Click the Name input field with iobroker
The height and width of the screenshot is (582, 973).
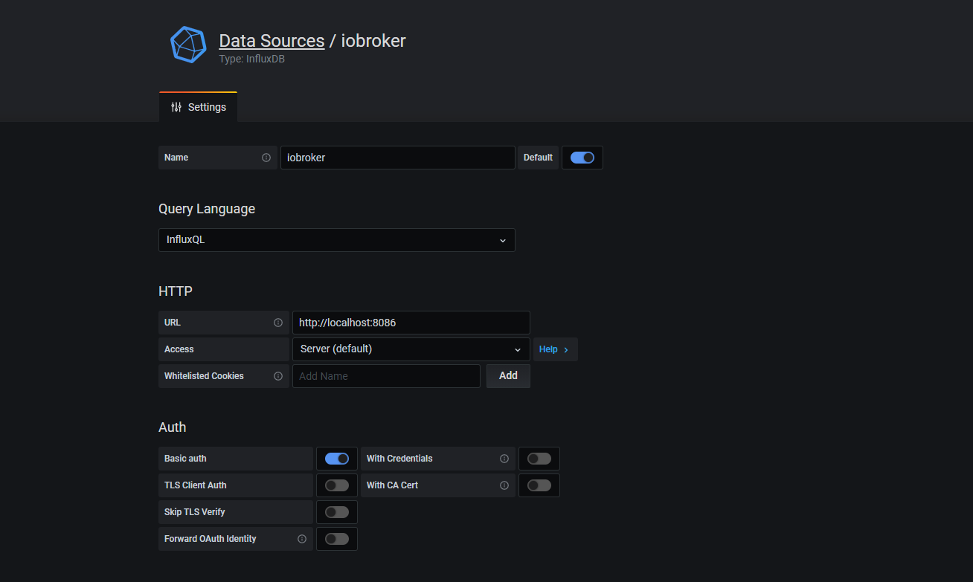point(398,158)
